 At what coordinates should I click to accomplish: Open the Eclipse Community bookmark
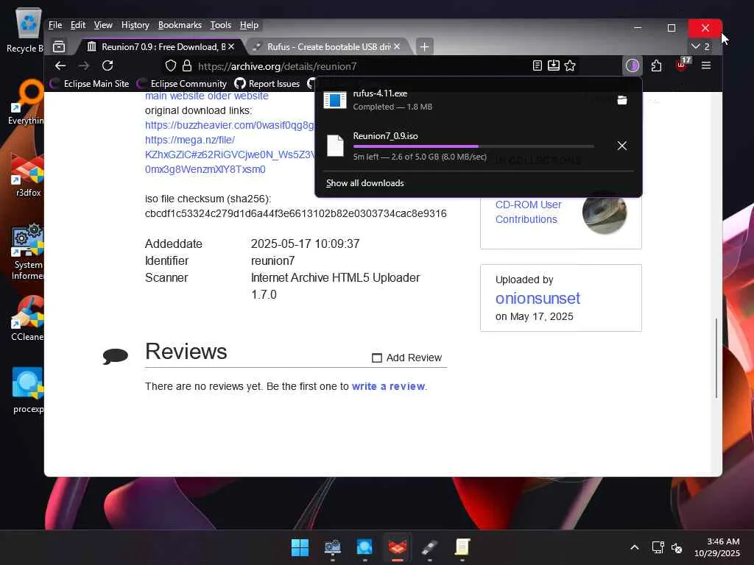pyautogui.click(x=183, y=84)
